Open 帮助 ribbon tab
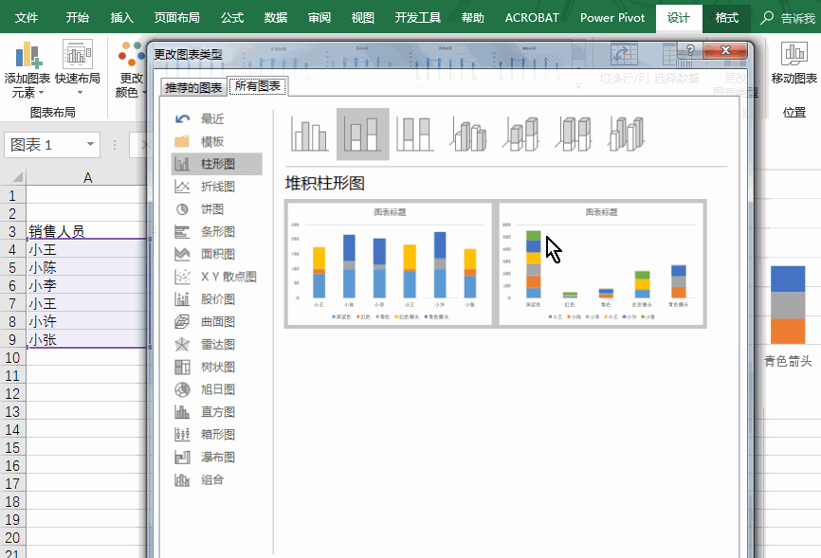 473,17
